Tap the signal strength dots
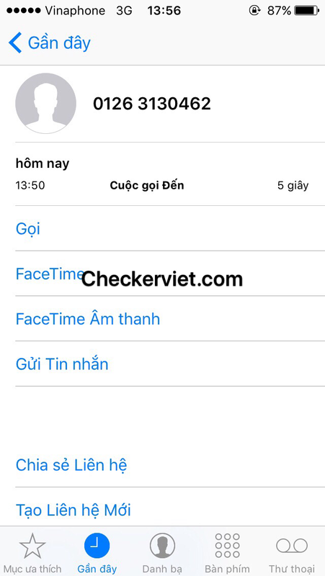Viewport: 325px width, 576px height. tap(25, 11)
